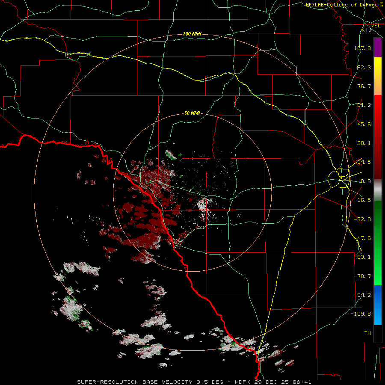Viewport: 385px width, 385px height.
Task: Click the purple segment of the velocity color bar
Action: tap(378, 47)
